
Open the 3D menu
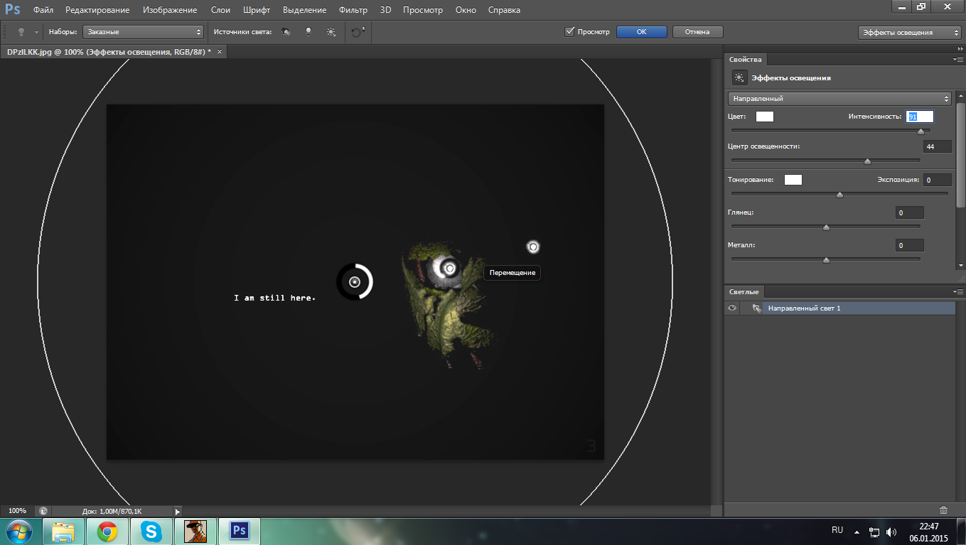pos(386,10)
